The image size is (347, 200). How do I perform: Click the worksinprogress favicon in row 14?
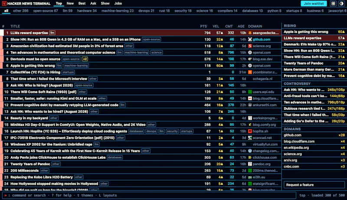pyautogui.click(x=250, y=118)
